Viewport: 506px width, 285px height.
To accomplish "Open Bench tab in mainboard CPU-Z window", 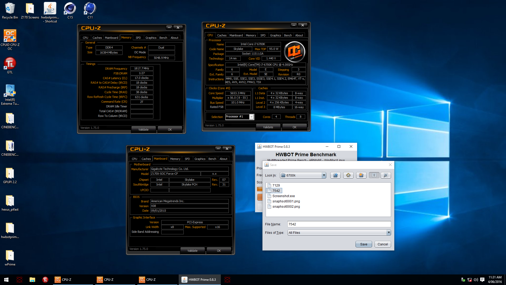I will [x=212, y=159].
